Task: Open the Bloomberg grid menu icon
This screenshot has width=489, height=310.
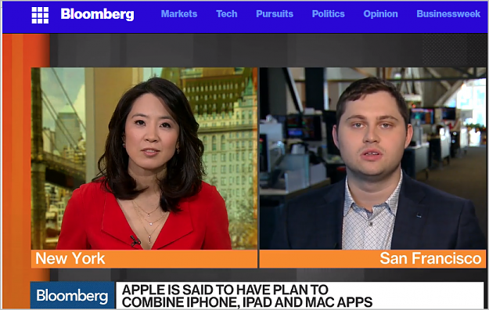Action: pos(40,15)
